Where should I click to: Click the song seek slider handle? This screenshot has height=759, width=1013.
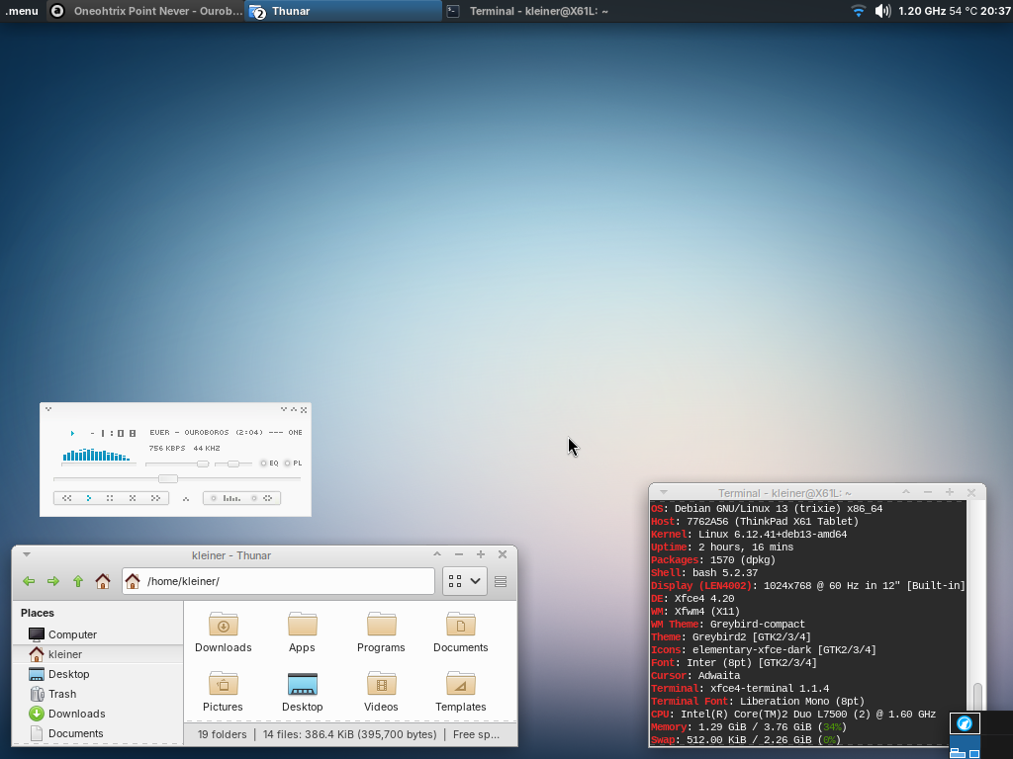click(168, 478)
